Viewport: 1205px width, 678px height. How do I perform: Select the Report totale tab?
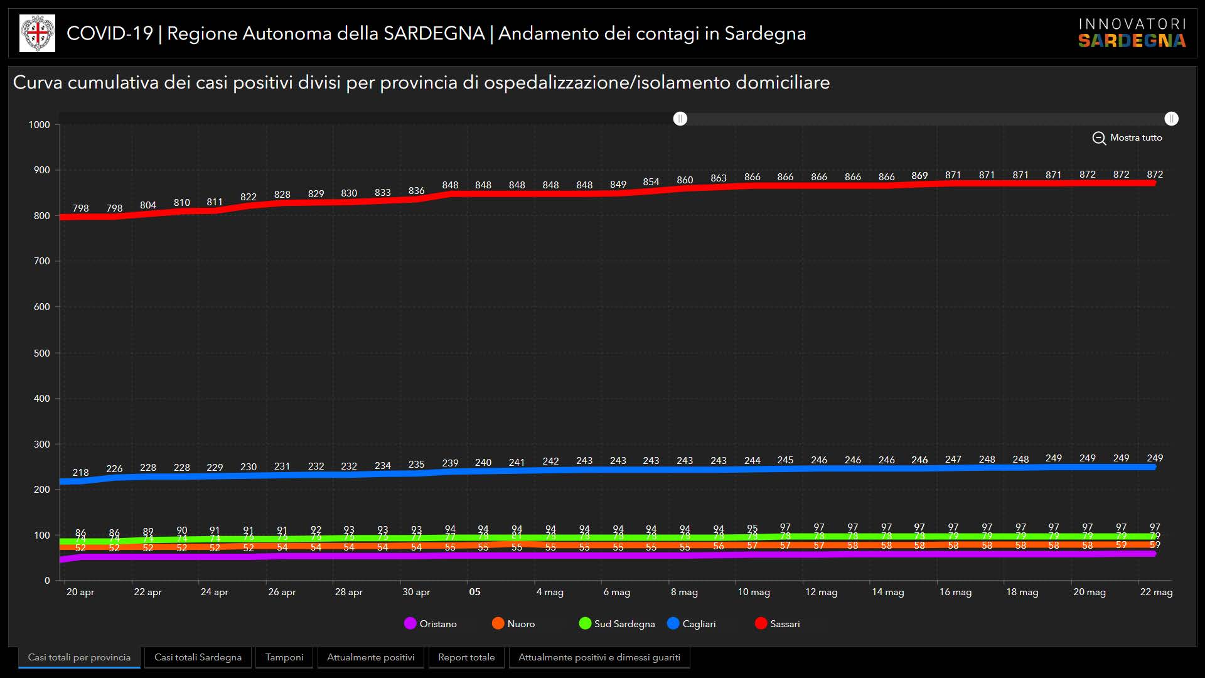click(x=466, y=657)
